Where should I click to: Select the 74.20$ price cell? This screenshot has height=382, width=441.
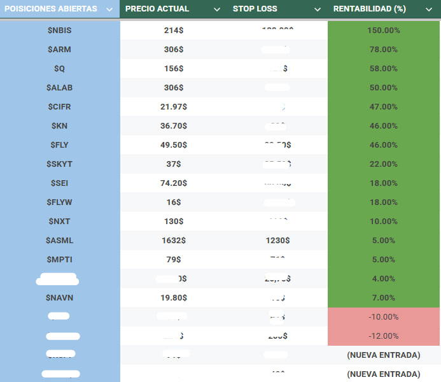coord(174,183)
